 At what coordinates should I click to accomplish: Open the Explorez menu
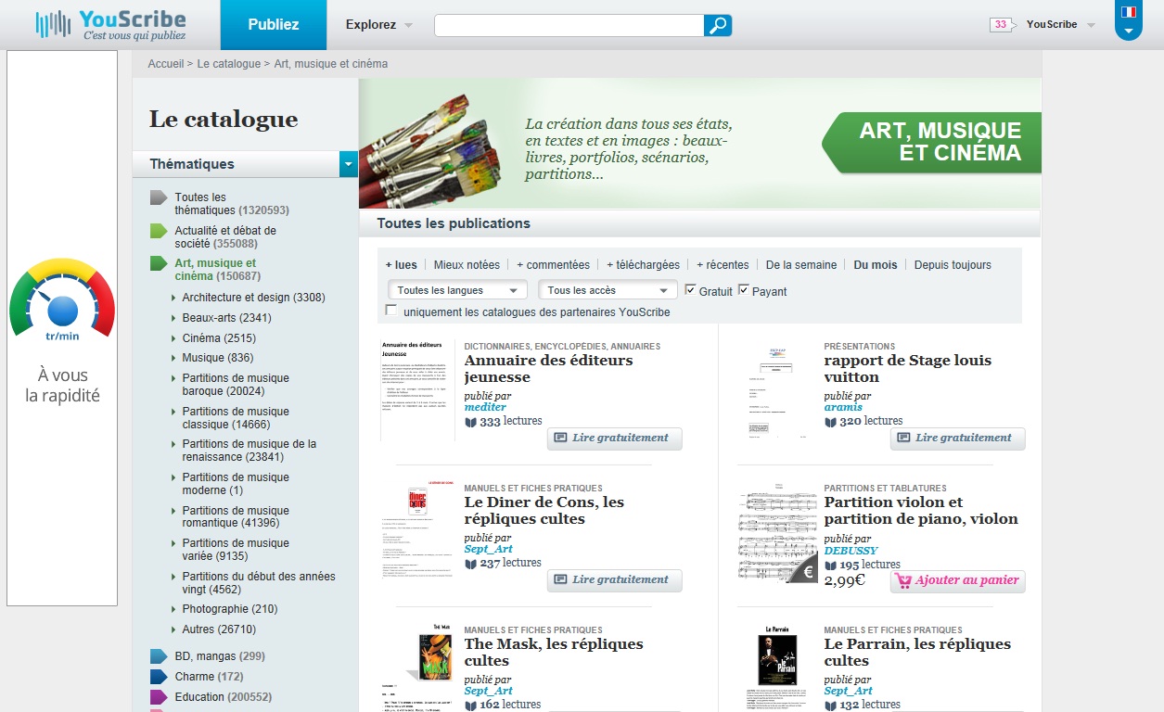(x=378, y=25)
